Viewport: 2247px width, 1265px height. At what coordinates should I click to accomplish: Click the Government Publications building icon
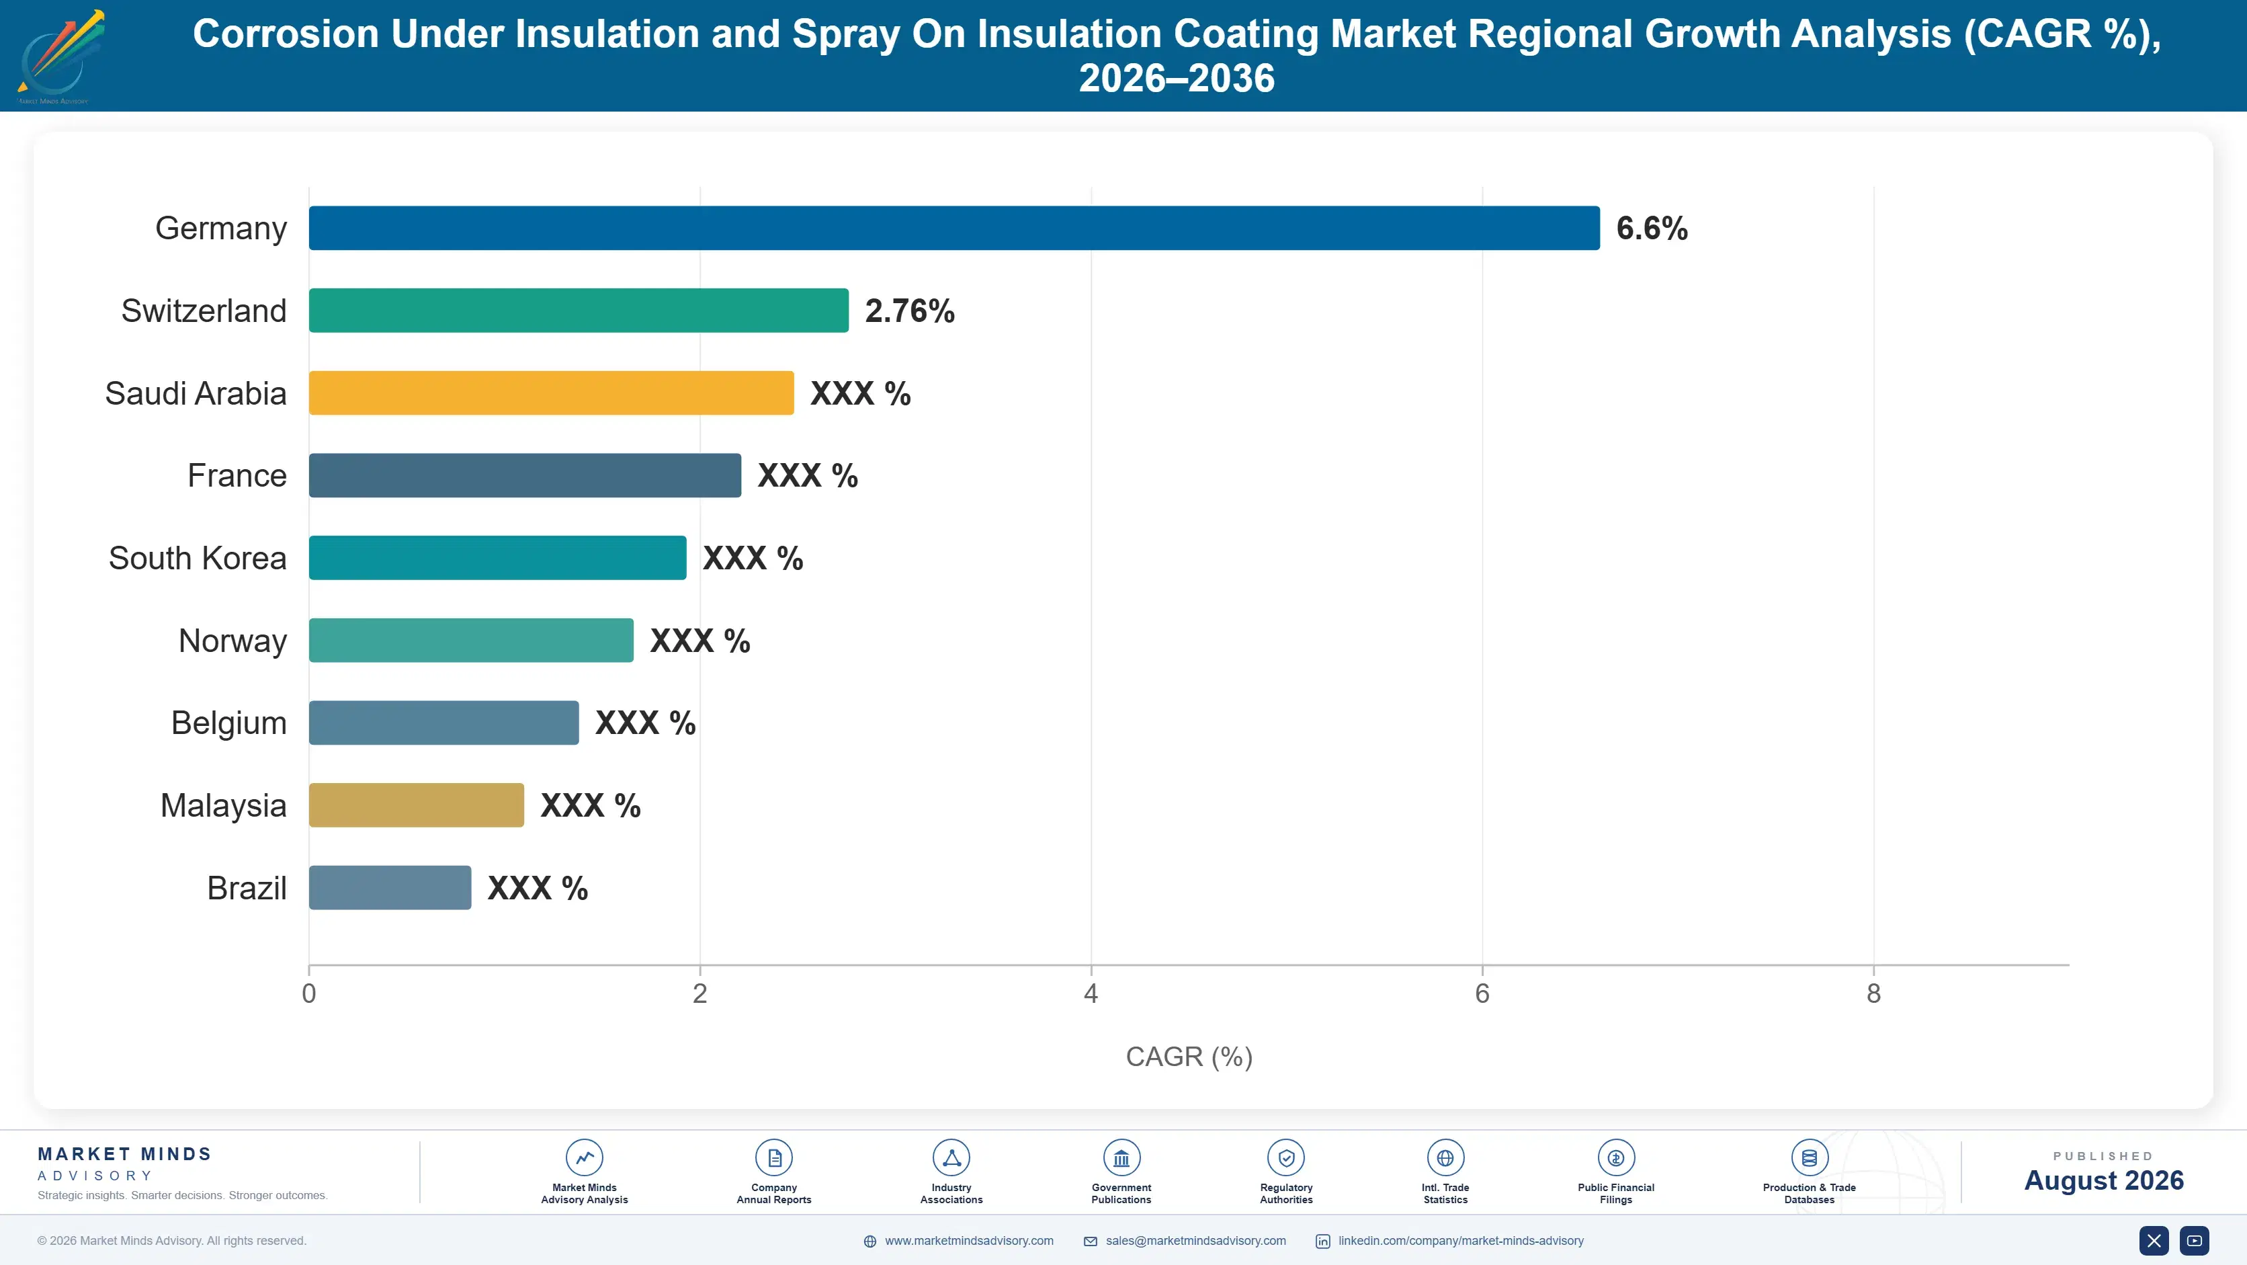pos(1121,1157)
